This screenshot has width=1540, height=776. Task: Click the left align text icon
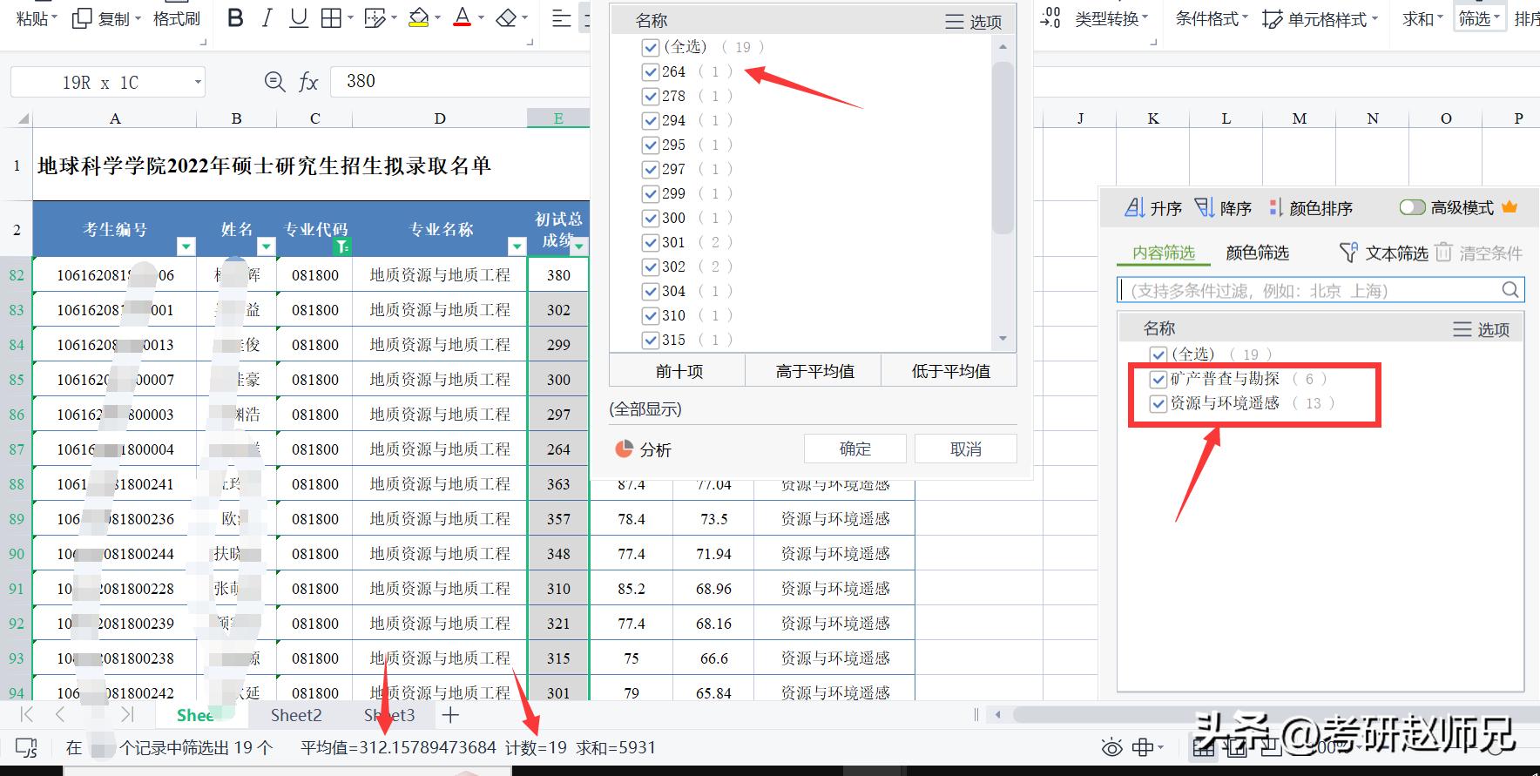(562, 18)
